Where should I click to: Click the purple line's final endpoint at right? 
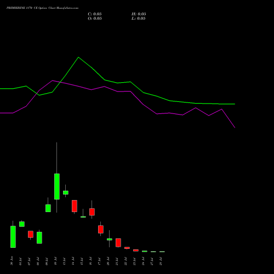pyautogui.click(x=235, y=128)
